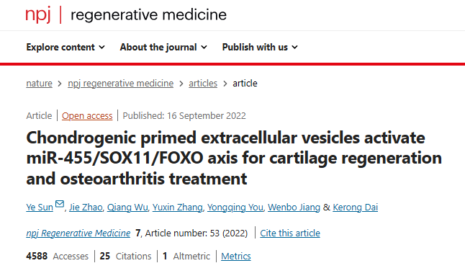Click Cite this article

click(x=290, y=233)
